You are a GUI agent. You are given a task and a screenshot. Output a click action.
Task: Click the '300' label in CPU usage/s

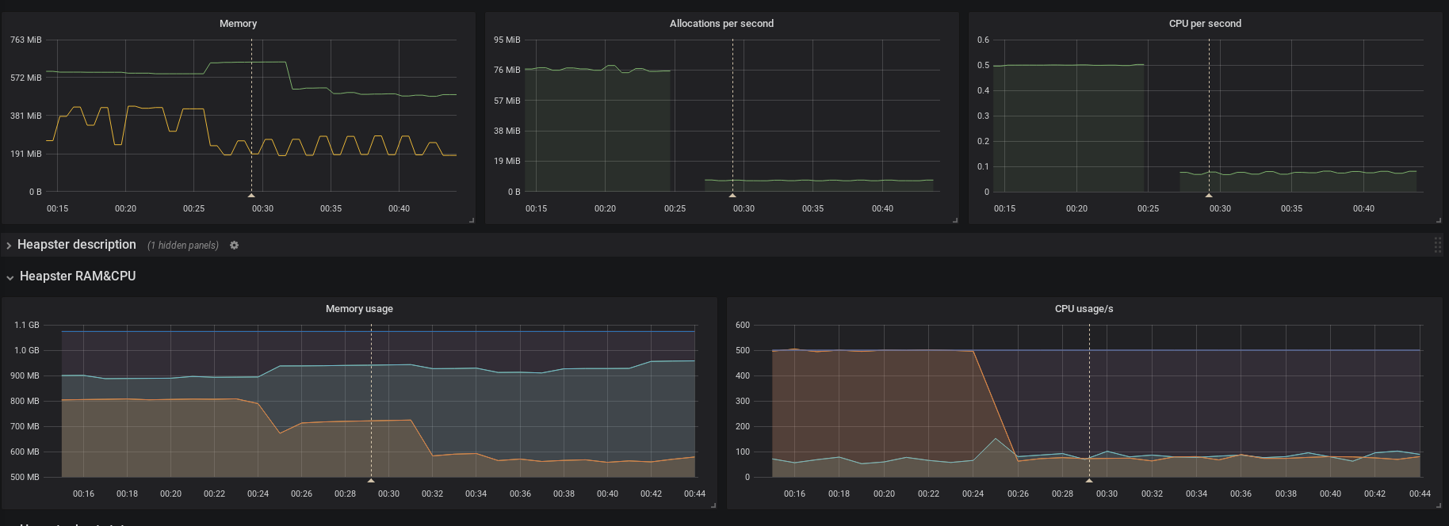tap(743, 401)
